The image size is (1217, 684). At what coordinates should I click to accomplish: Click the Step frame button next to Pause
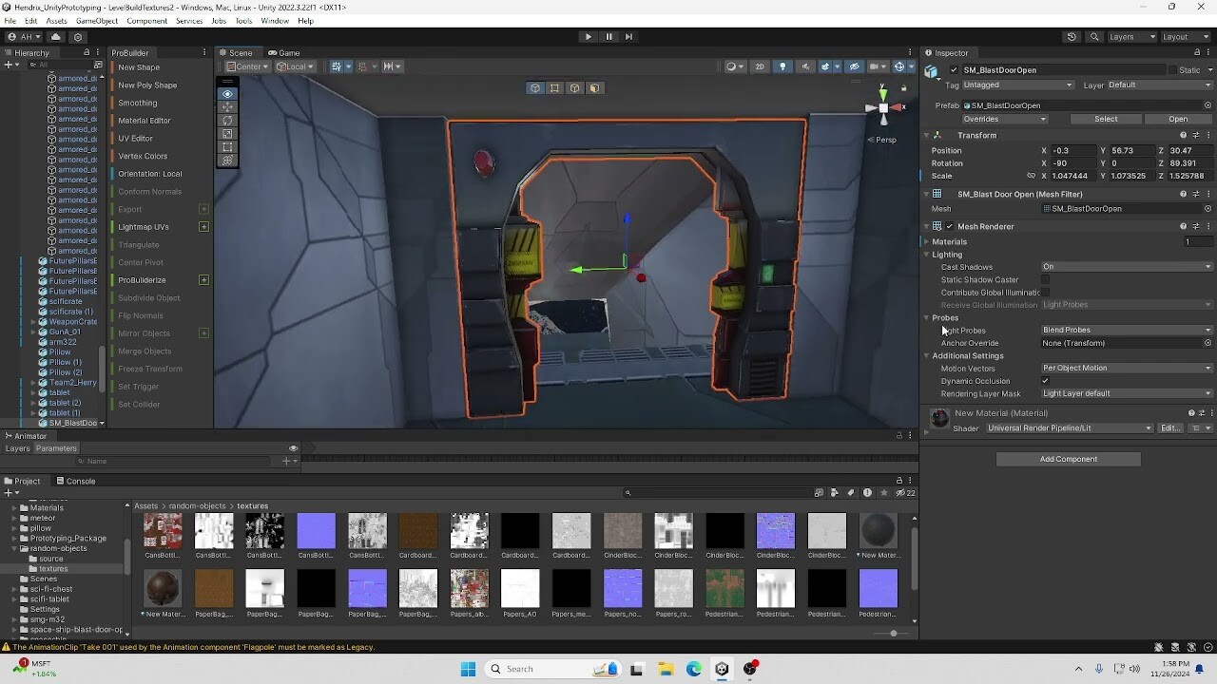(x=628, y=37)
